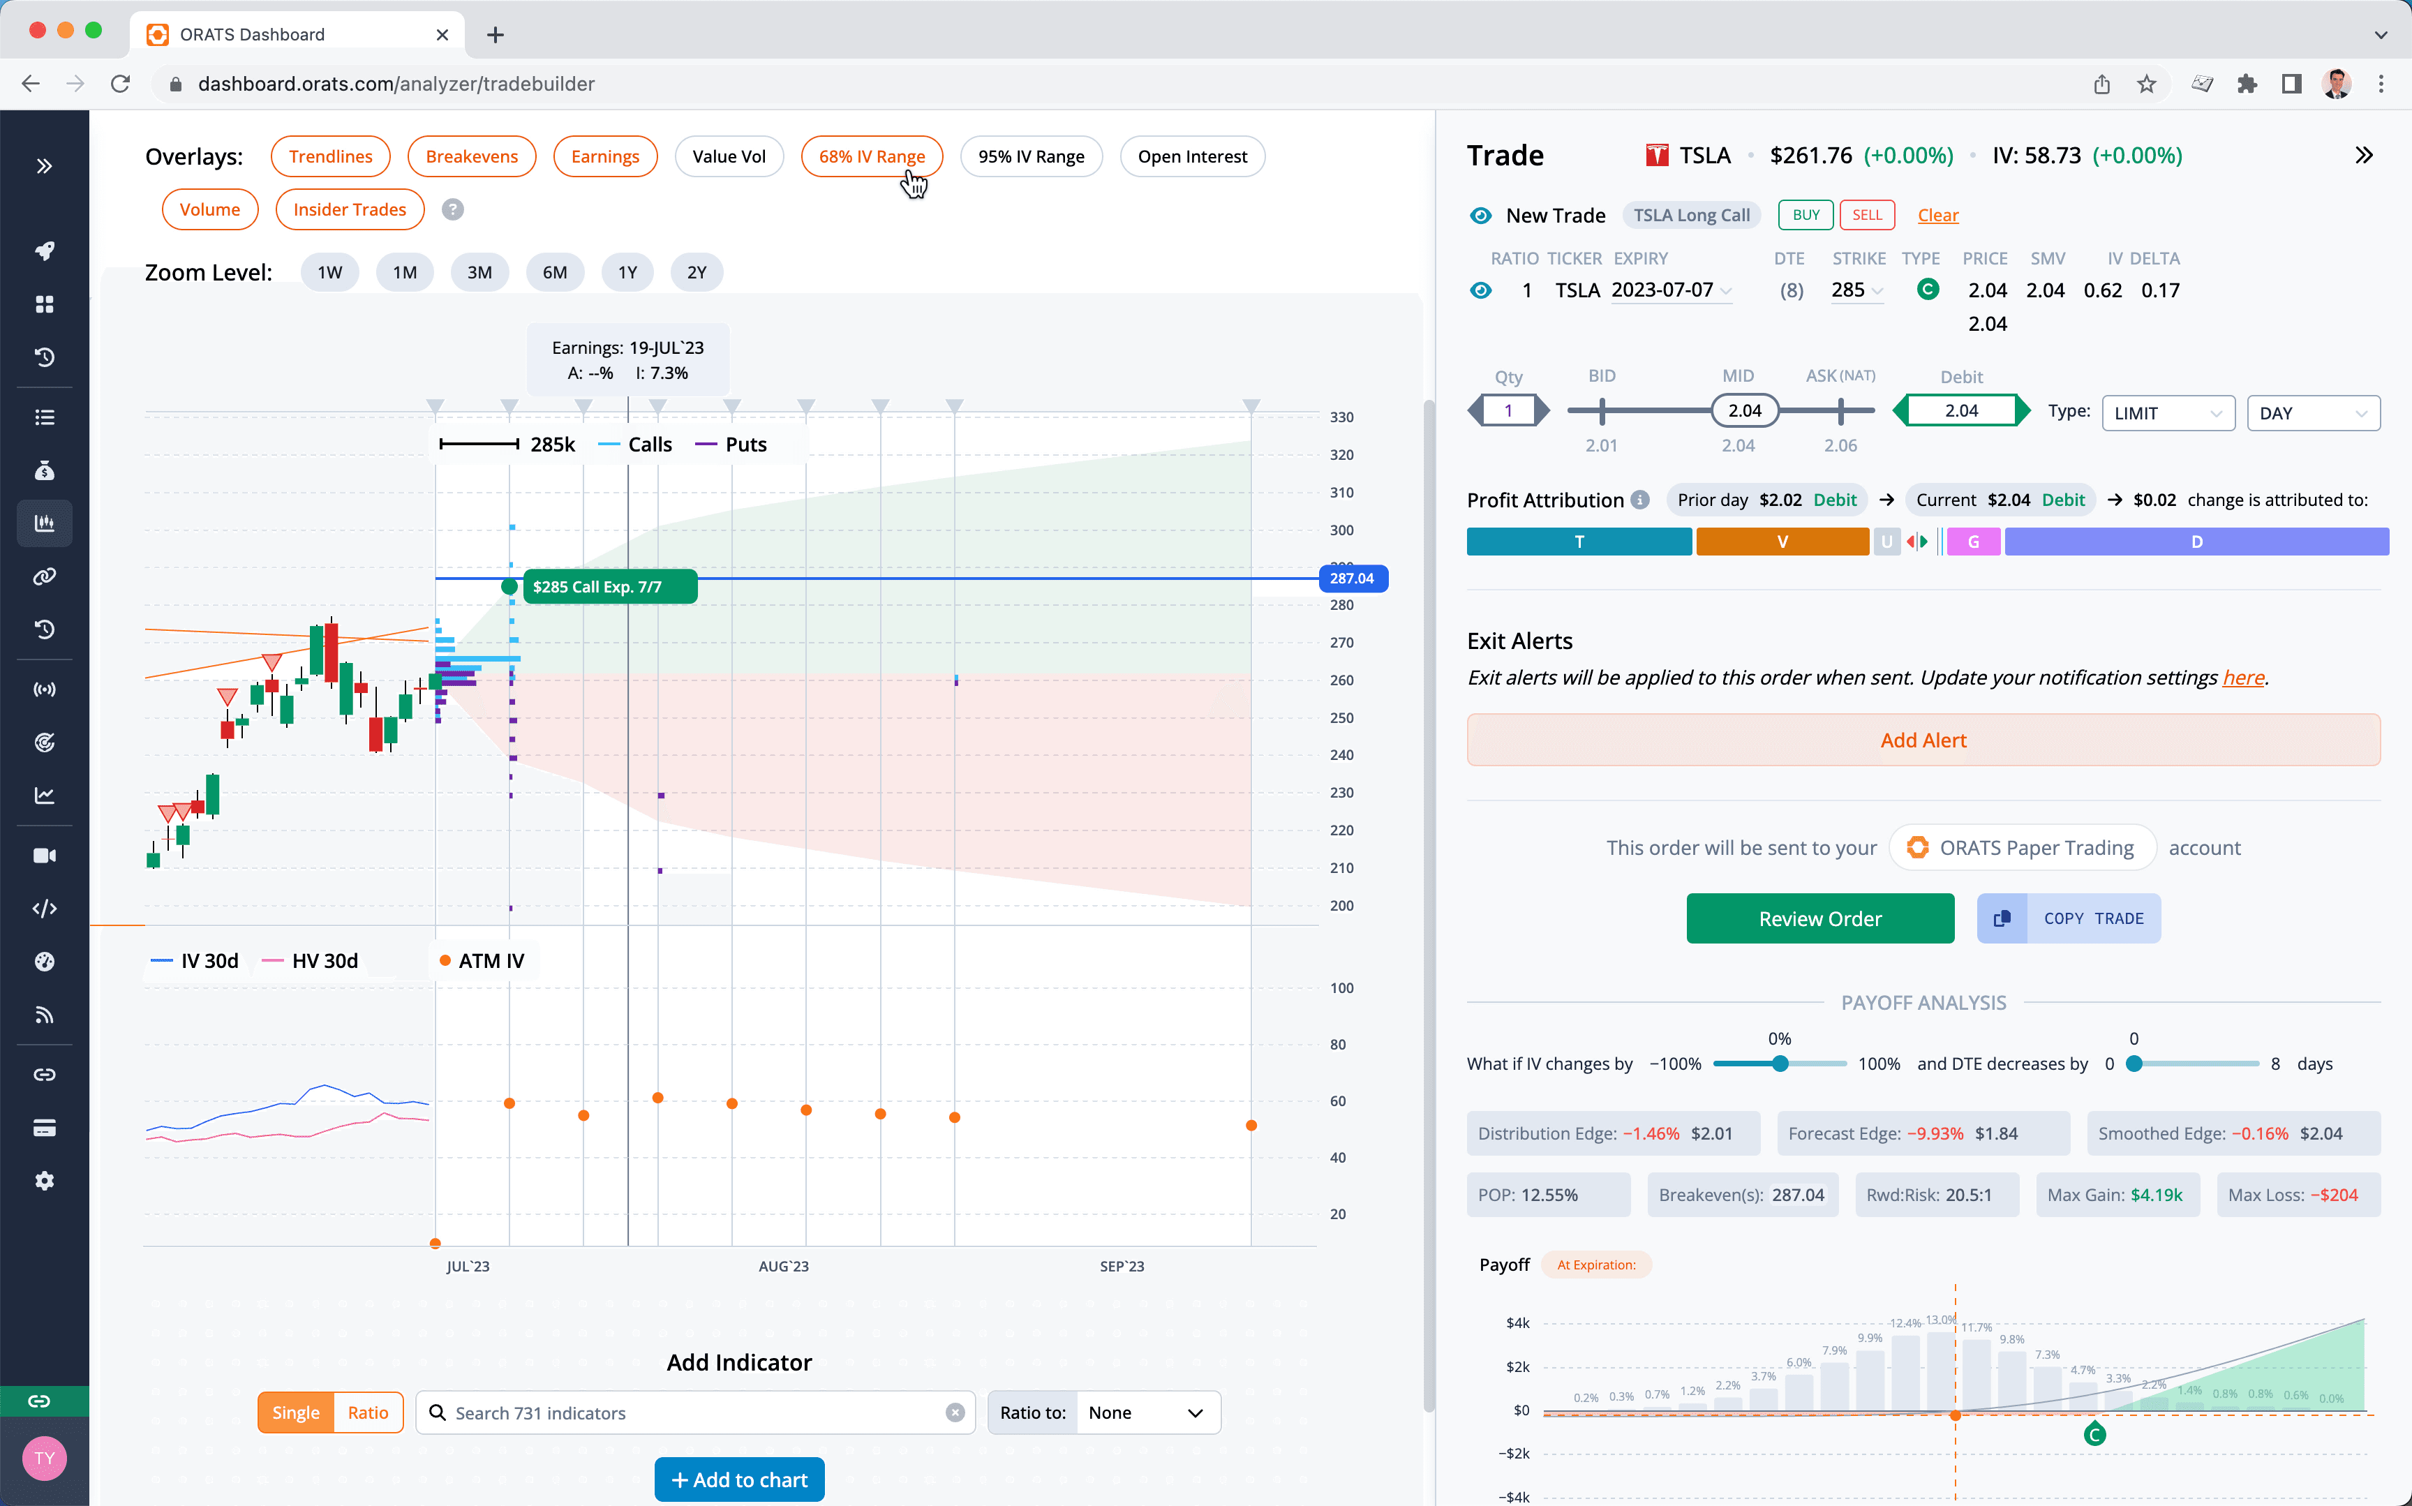The height and width of the screenshot is (1506, 2412).
Task: Set zoom level to 6M
Action: [x=555, y=272]
